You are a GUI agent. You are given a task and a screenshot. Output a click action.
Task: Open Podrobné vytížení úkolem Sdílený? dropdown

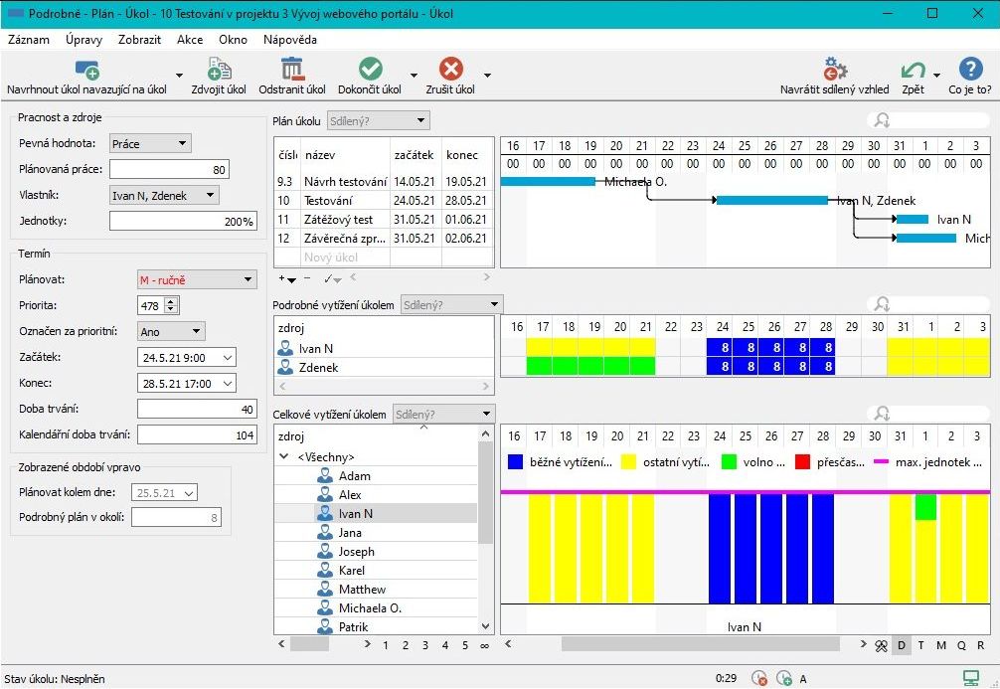tap(451, 305)
